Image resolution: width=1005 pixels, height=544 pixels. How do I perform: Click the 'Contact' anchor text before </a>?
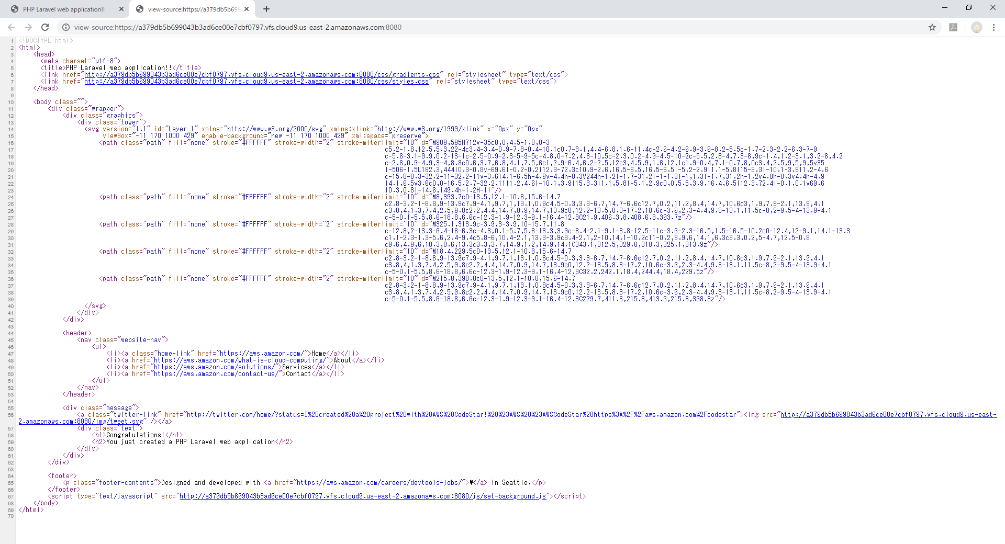[x=298, y=374]
